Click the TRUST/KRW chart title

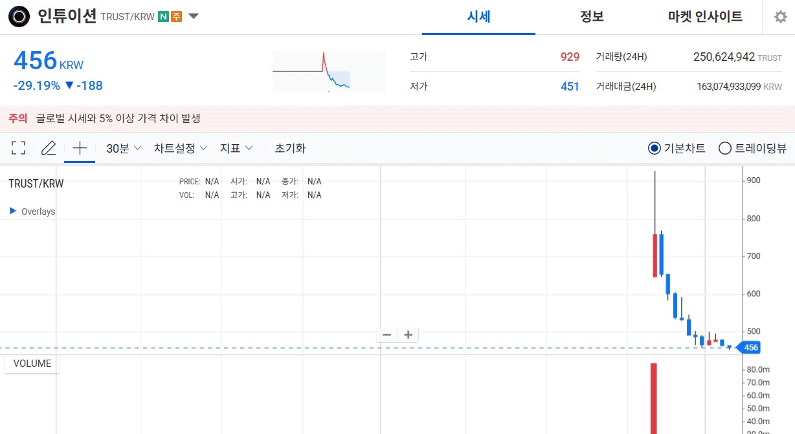click(36, 184)
